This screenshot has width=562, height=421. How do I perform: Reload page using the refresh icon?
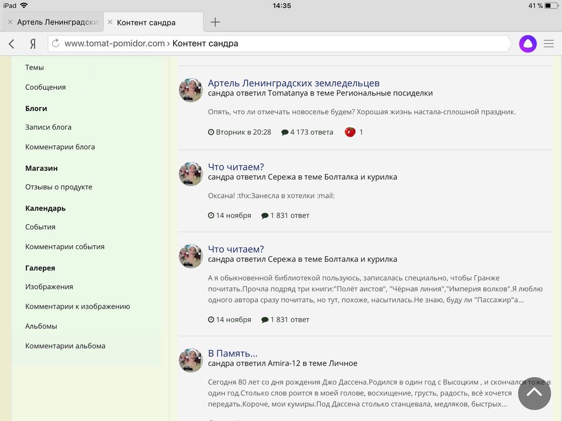[56, 44]
